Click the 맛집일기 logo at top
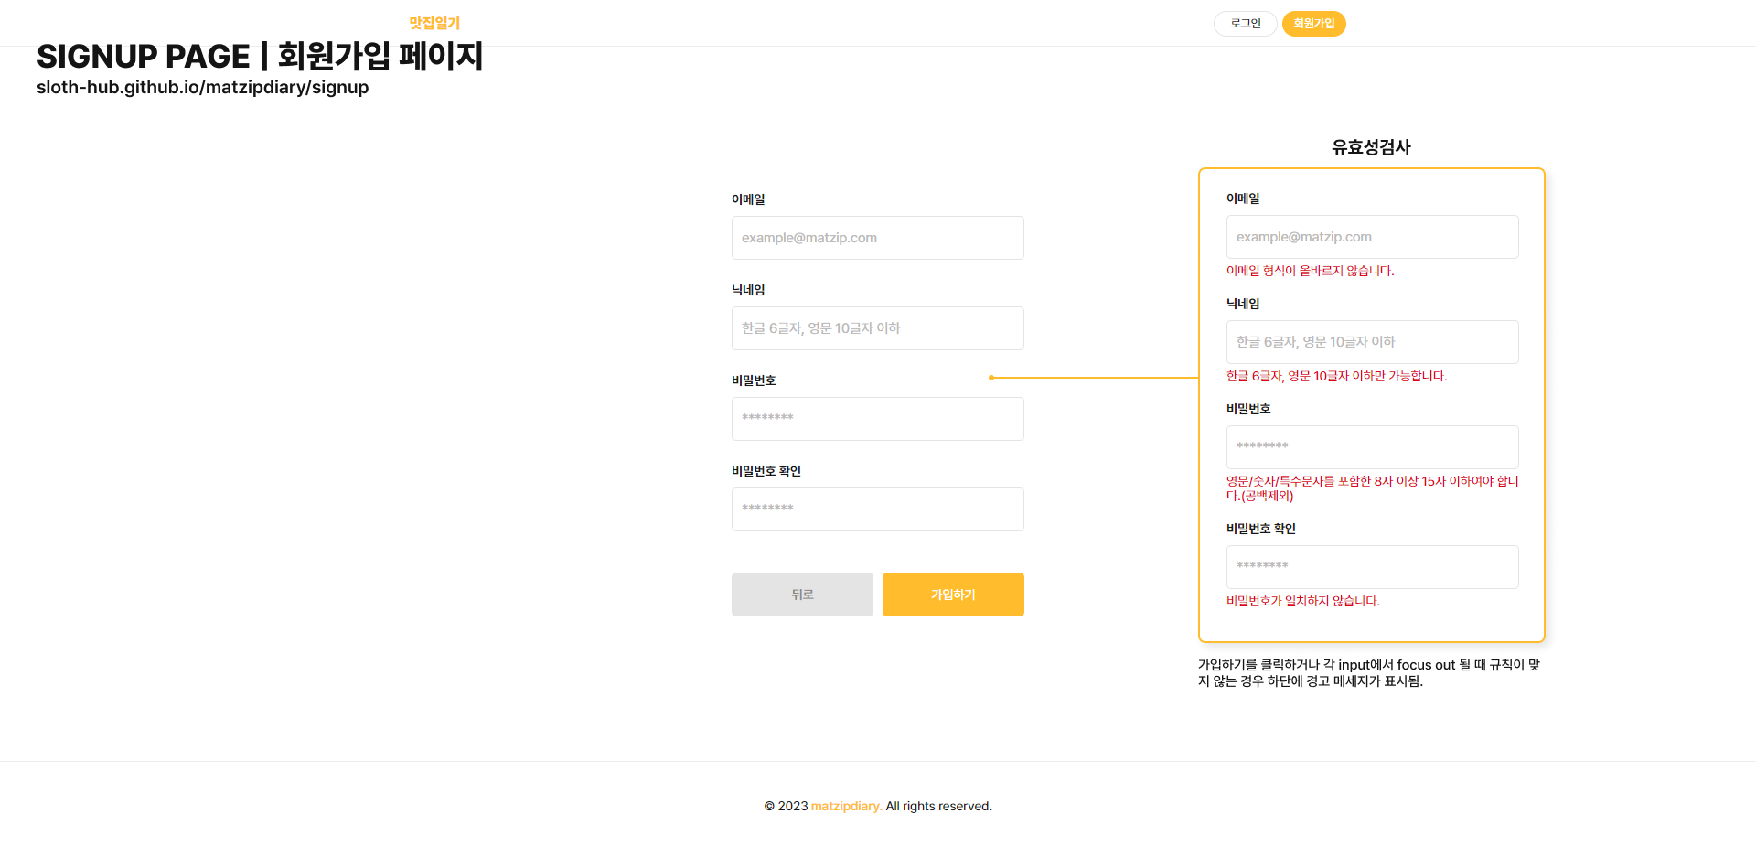The width and height of the screenshot is (1756, 857). 434,23
